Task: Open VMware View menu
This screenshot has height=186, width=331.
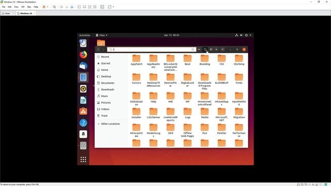Action: point(16,7)
